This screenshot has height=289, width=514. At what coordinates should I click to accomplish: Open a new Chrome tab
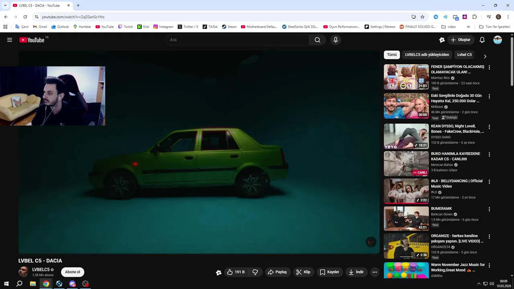pos(78,6)
